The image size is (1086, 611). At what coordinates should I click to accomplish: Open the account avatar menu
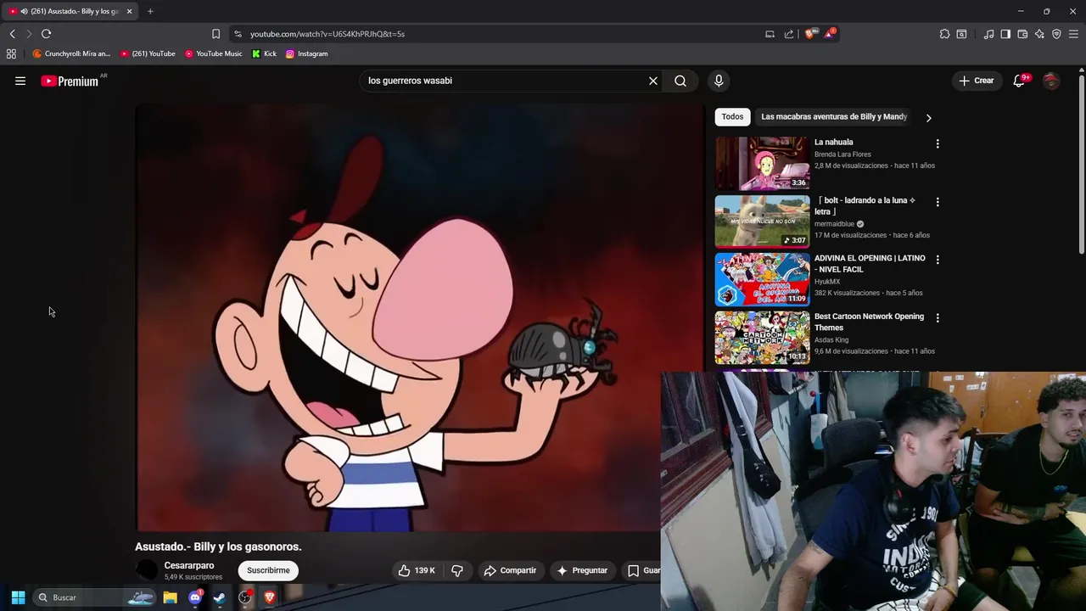click(1051, 81)
